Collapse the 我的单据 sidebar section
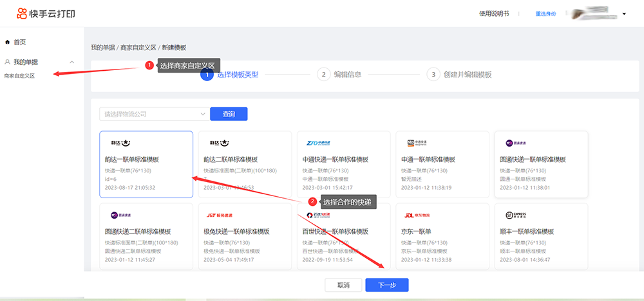The height and width of the screenshot is (301, 644). [72, 62]
